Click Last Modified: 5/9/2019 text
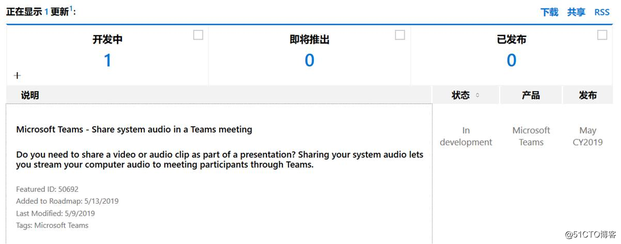The image size is (621, 244). tap(55, 213)
